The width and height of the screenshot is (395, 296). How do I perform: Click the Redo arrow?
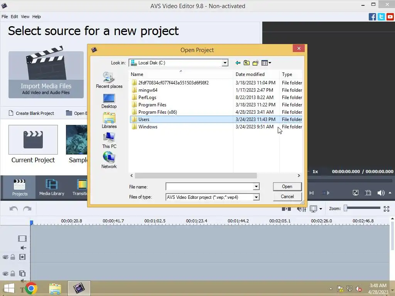(27, 209)
